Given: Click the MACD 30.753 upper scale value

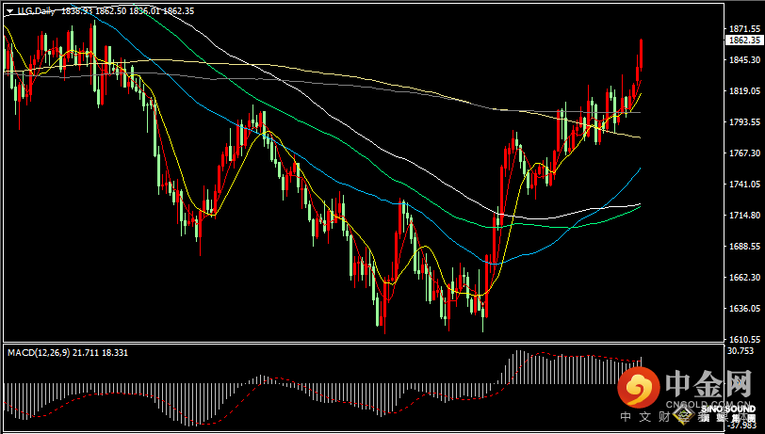Looking at the screenshot, I should 741,351.
